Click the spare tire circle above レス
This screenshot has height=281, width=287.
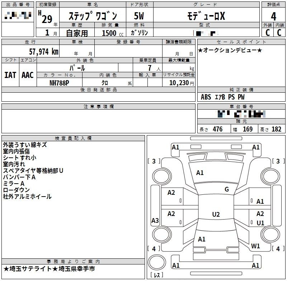(156, 262)
